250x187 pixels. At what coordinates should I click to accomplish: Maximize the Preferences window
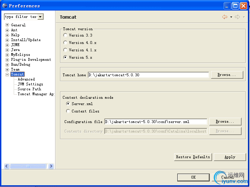click(235, 6)
